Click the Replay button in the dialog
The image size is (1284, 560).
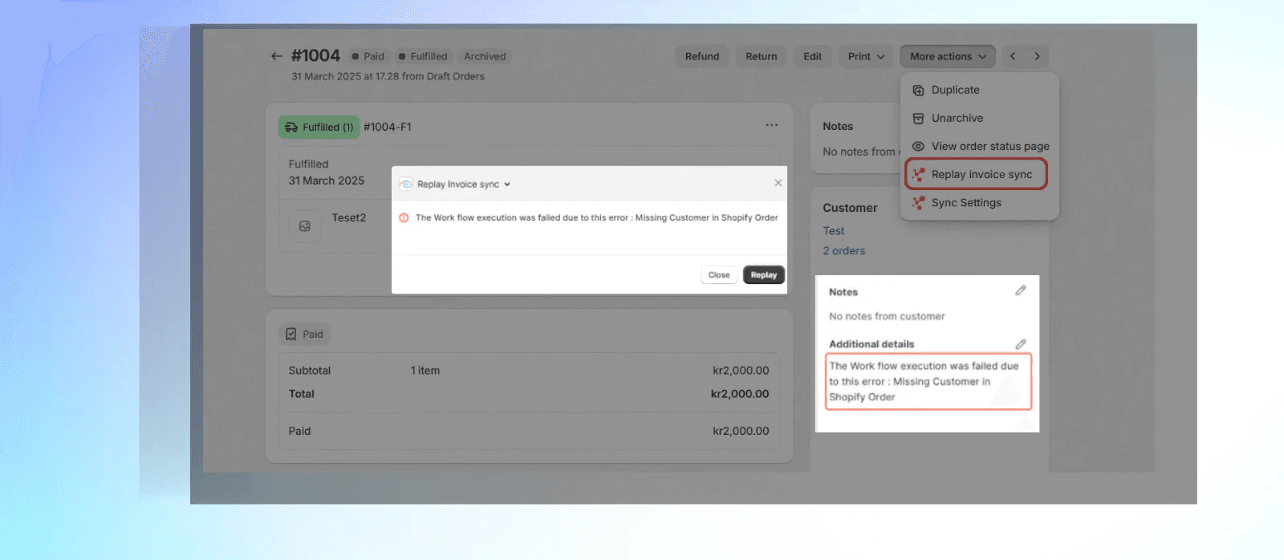point(763,274)
